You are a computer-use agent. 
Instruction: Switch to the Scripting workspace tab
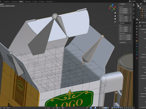[x=35, y=2]
